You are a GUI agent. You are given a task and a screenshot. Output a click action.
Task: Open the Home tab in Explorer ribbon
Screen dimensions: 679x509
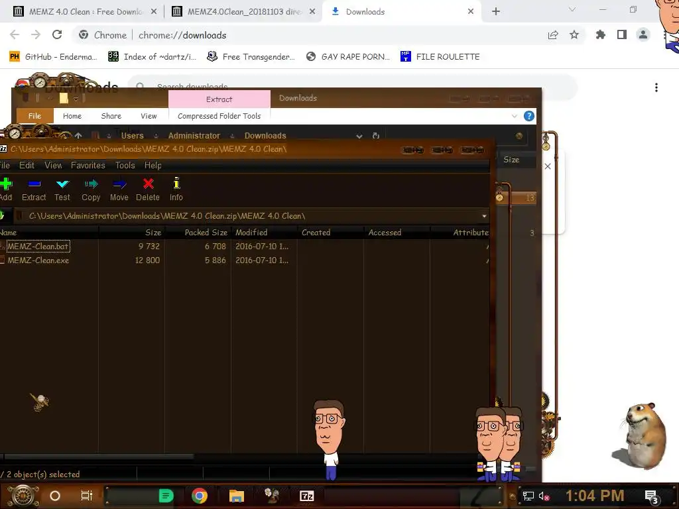[72, 116]
